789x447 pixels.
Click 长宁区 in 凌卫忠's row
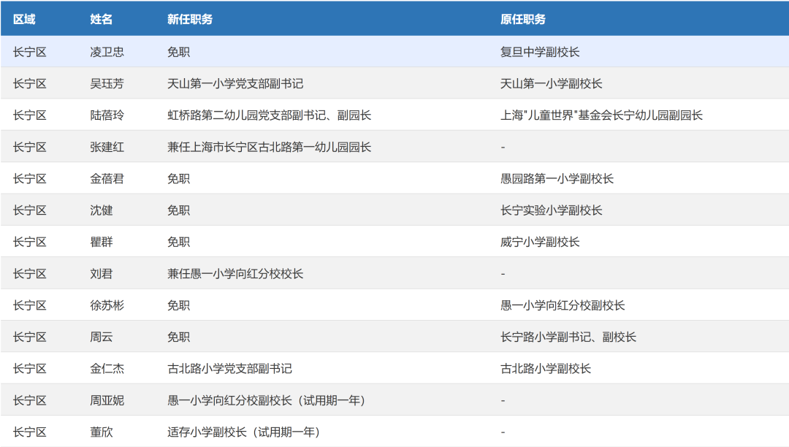coord(30,52)
